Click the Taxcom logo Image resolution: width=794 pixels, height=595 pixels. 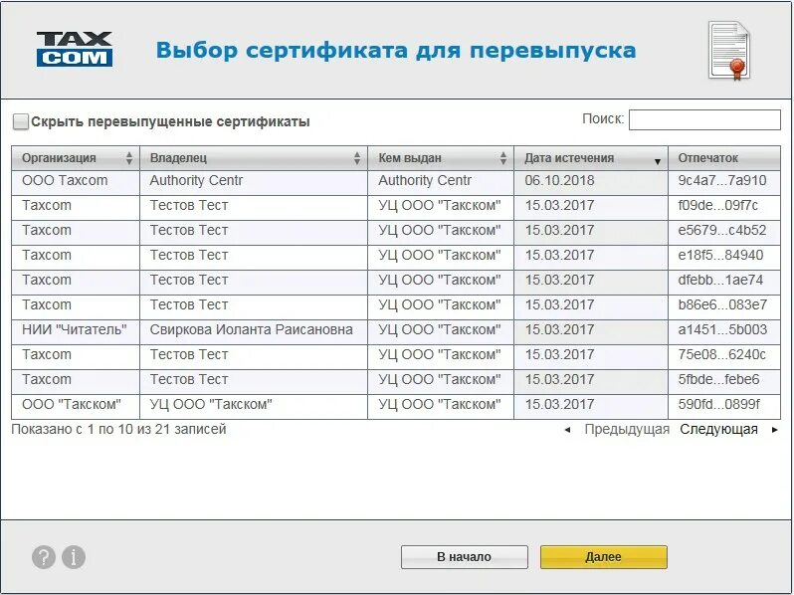tap(75, 49)
